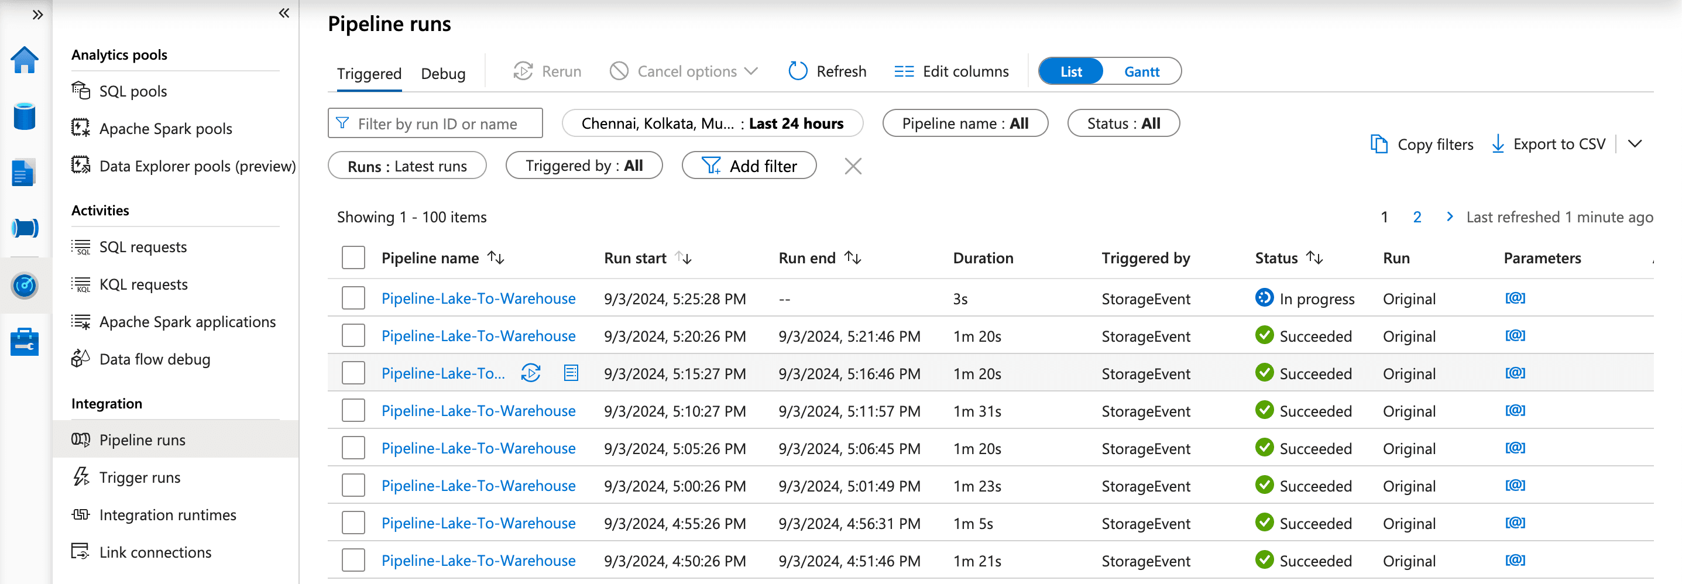Image resolution: width=1682 pixels, height=584 pixels.
Task: Check the box for the 5:25:28 PM run
Action: click(x=353, y=298)
